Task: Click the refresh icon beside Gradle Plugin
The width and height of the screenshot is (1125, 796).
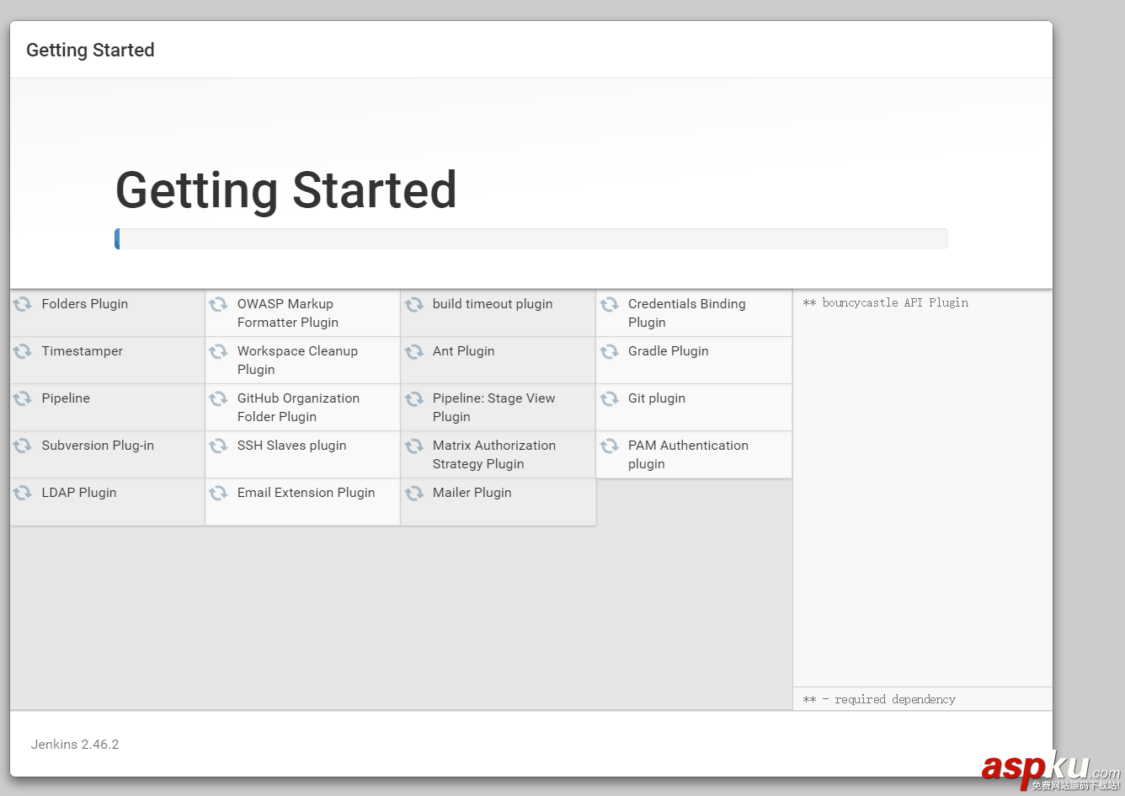Action: tap(610, 351)
